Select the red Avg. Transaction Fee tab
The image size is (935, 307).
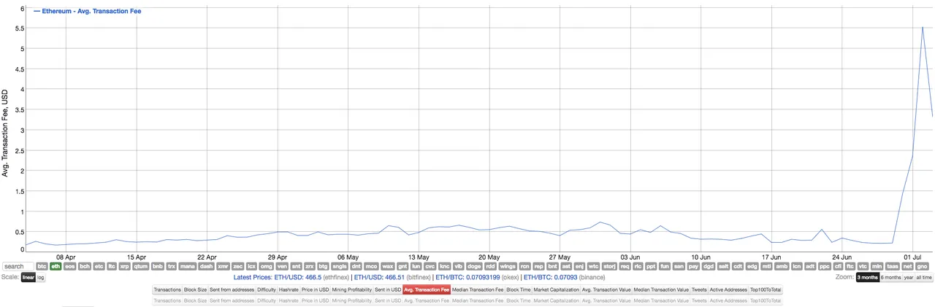pos(427,289)
